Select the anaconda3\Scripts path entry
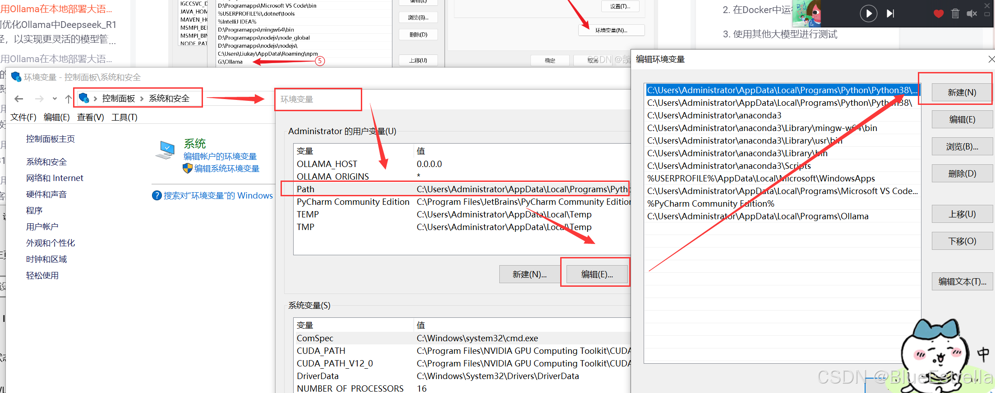 coord(783,166)
